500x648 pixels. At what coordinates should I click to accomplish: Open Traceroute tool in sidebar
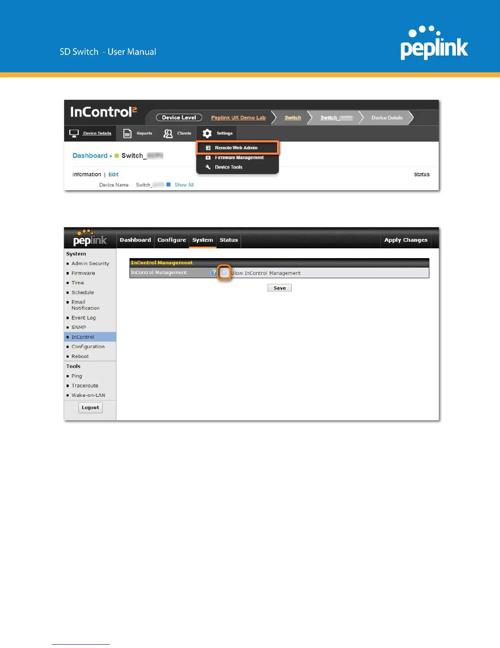pos(85,386)
